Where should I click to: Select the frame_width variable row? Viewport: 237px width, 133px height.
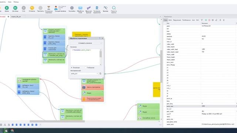200,55
